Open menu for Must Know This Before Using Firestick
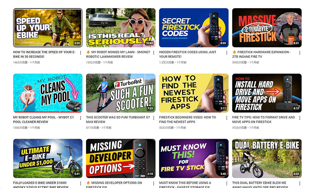Viewport: 313px width, 188px height. coord(227,183)
